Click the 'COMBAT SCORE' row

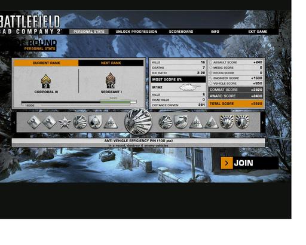[235, 90]
